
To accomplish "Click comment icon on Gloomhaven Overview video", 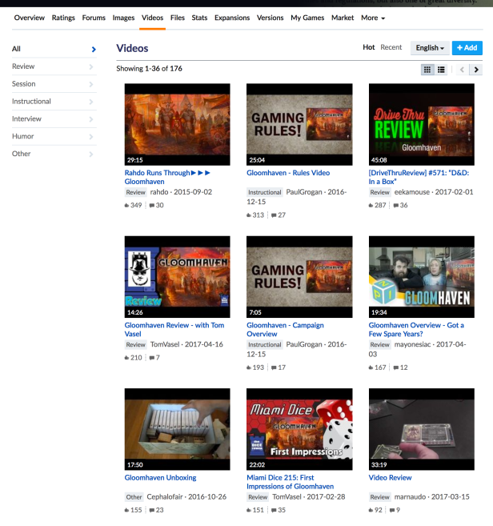I will coord(396,367).
